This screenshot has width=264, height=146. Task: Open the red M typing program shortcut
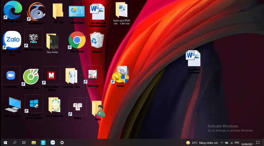coord(51,75)
